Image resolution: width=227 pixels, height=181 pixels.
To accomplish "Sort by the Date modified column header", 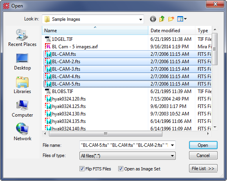I will pos(171,31).
